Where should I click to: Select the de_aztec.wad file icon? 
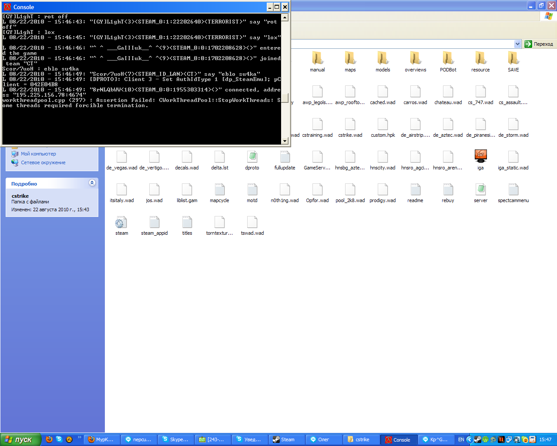coord(448,124)
